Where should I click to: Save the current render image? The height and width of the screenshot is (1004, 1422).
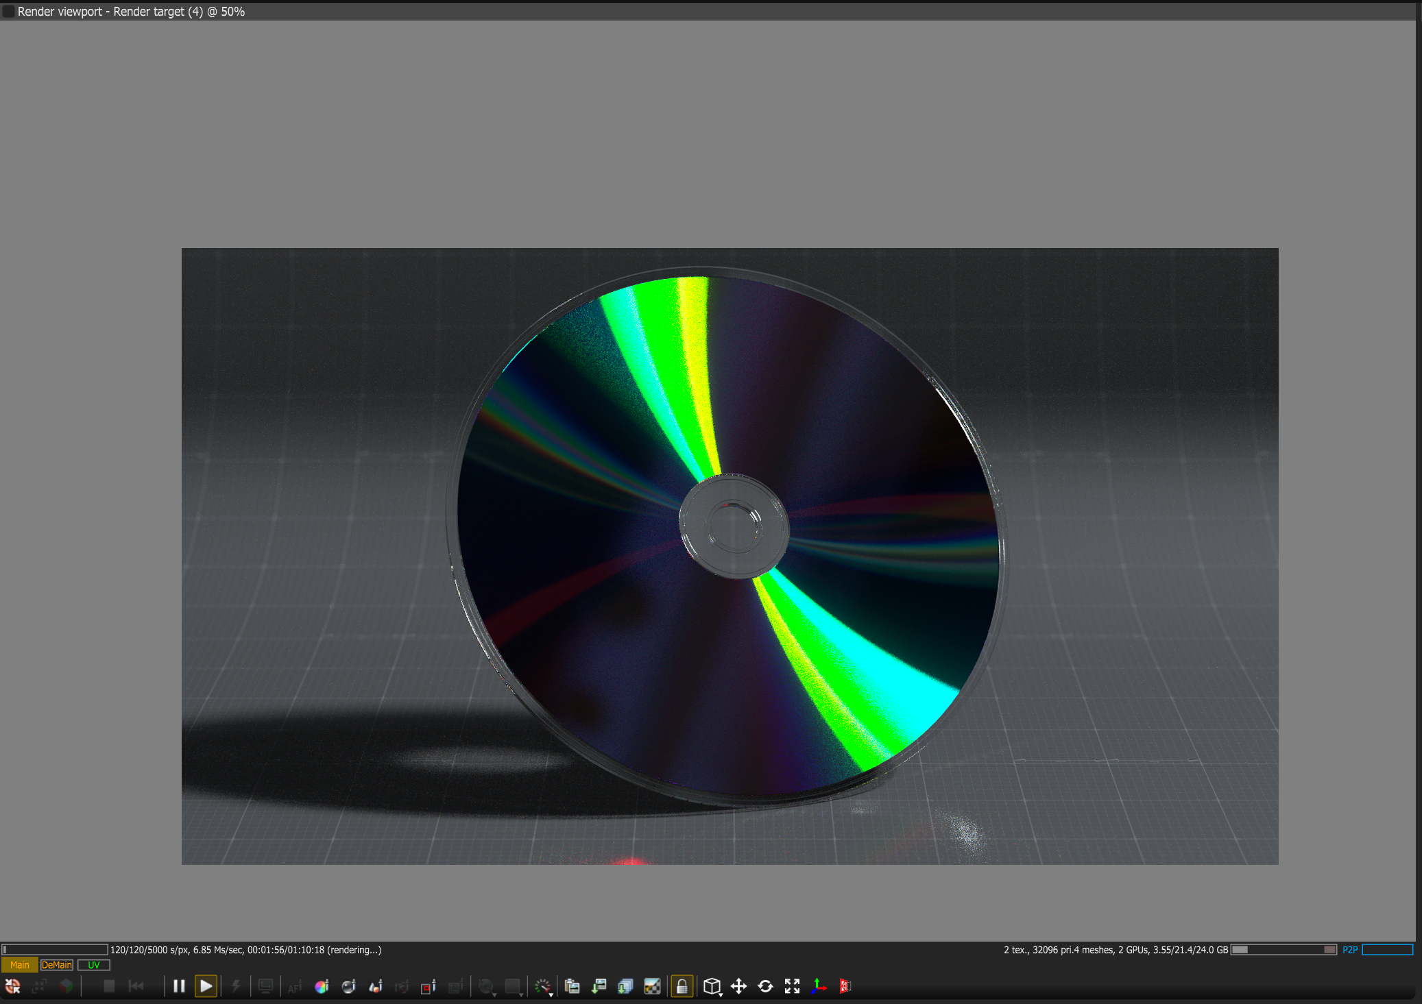(x=599, y=986)
